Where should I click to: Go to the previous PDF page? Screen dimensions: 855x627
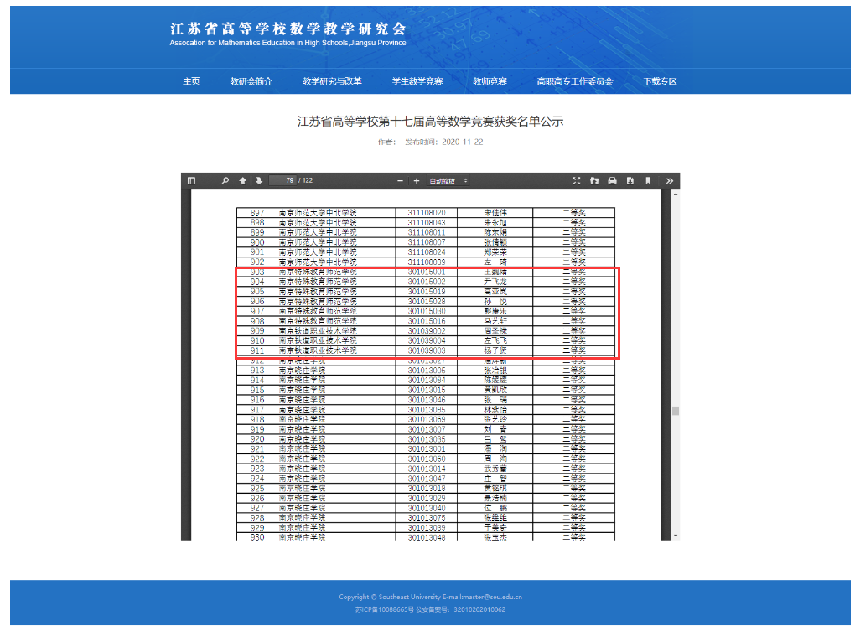(x=243, y=181)
